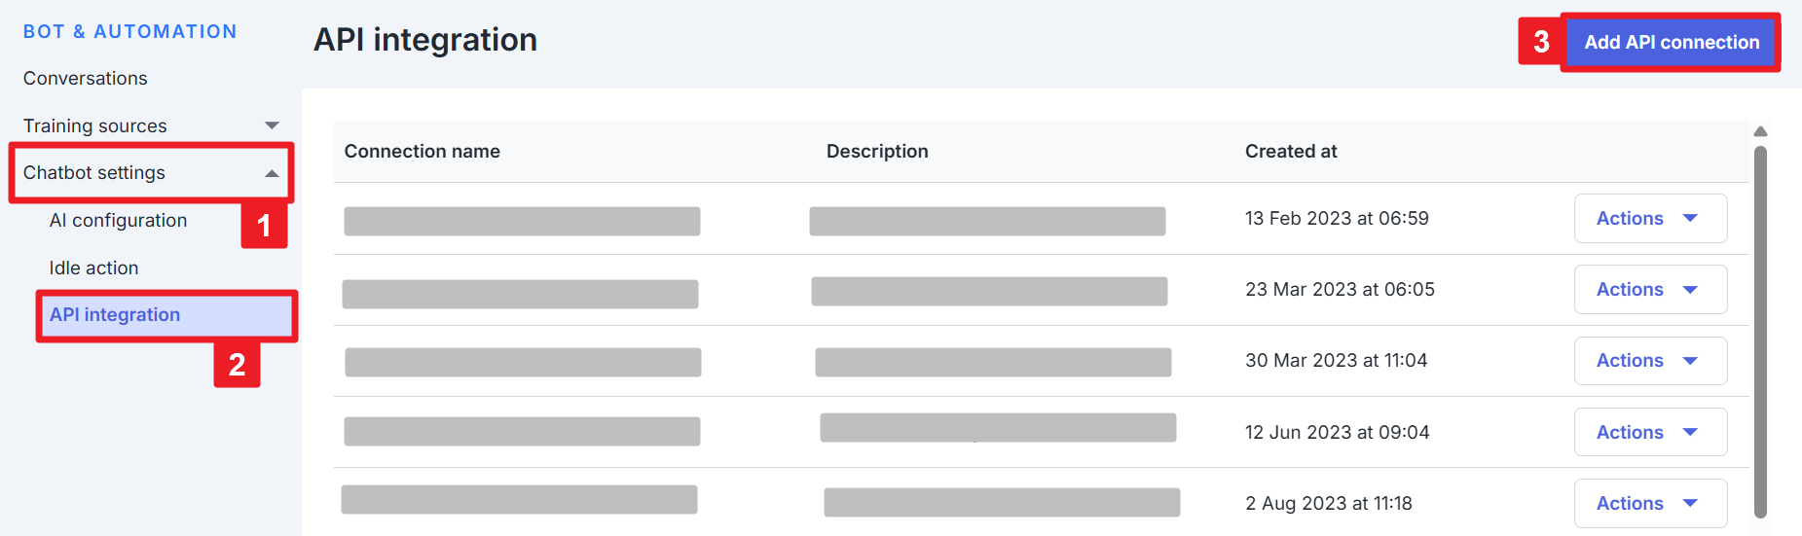Click the vertical scrollbar of the table

click(x=1760, y=331)
